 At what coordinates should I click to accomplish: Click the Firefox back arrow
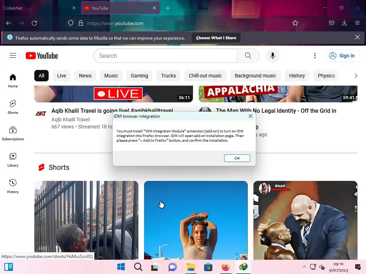pyautogui.click(x=9, y=23)
